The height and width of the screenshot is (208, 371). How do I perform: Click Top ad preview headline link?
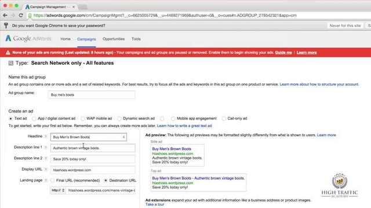click(x=198, y=179)
